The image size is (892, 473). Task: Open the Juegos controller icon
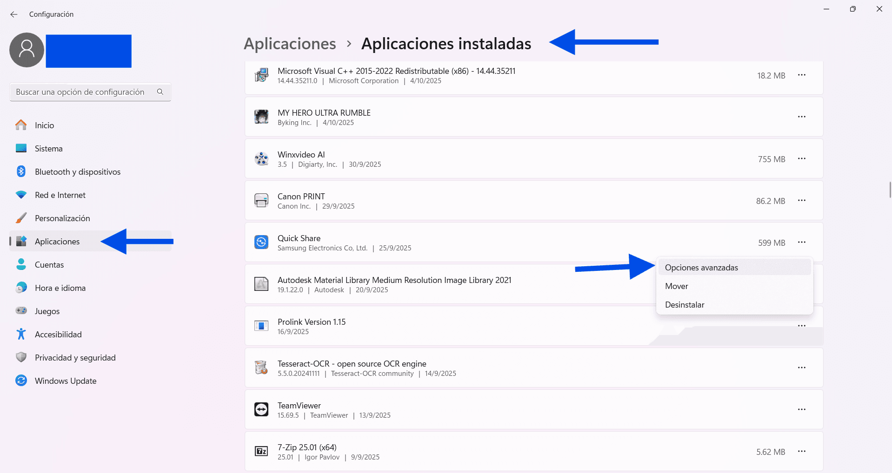(x=21, y=310)
